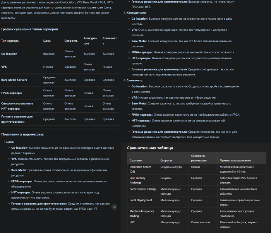Click the scroll-down chevron button
This screenshot has height=233, width=271.
(x=114, y=207)
